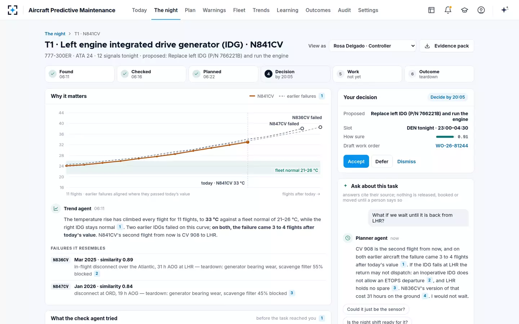Open the Settings tab

pos(368,10)
